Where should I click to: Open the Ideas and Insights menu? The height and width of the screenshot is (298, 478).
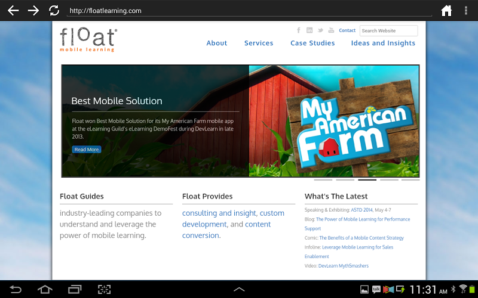click(x=383, y=43)
